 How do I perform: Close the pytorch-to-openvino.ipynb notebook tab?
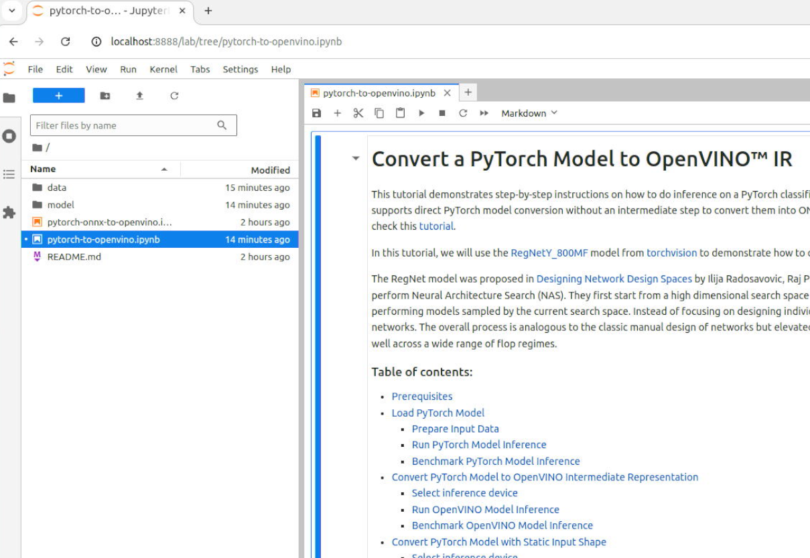pos(448,93)
